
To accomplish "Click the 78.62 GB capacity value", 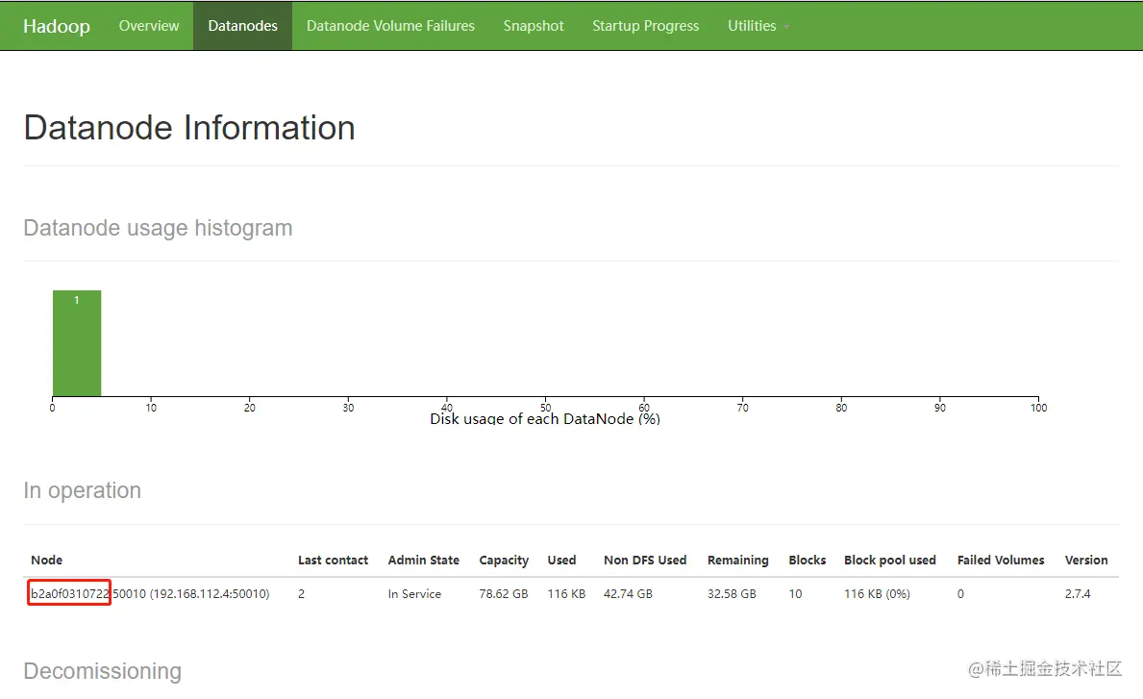I will (504, 593).
